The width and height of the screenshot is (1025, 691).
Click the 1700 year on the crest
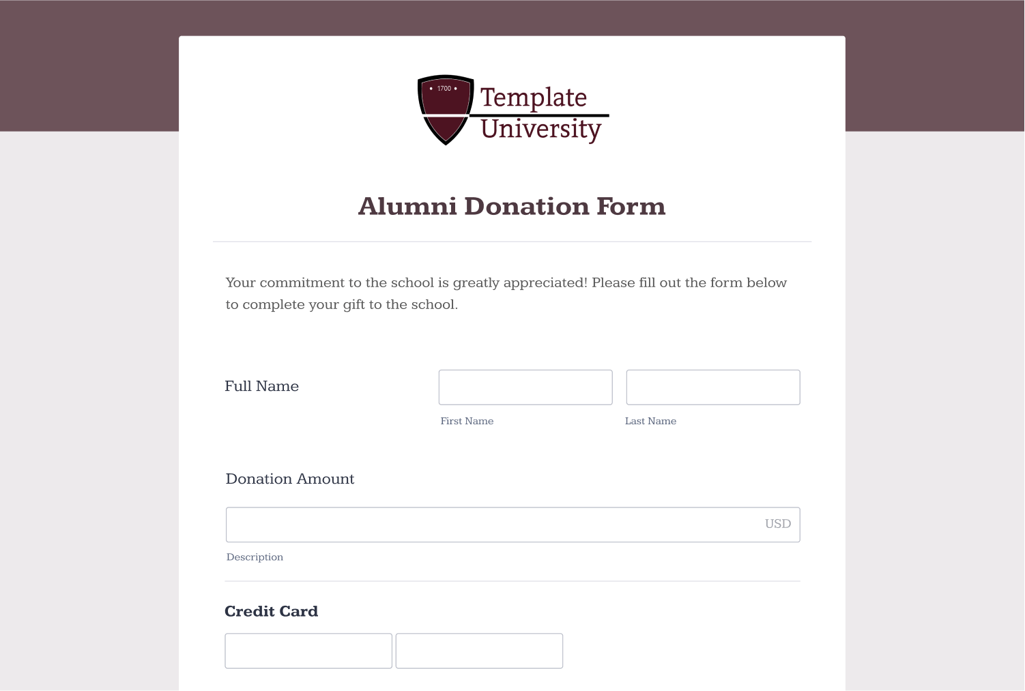(x=444, y=89)
